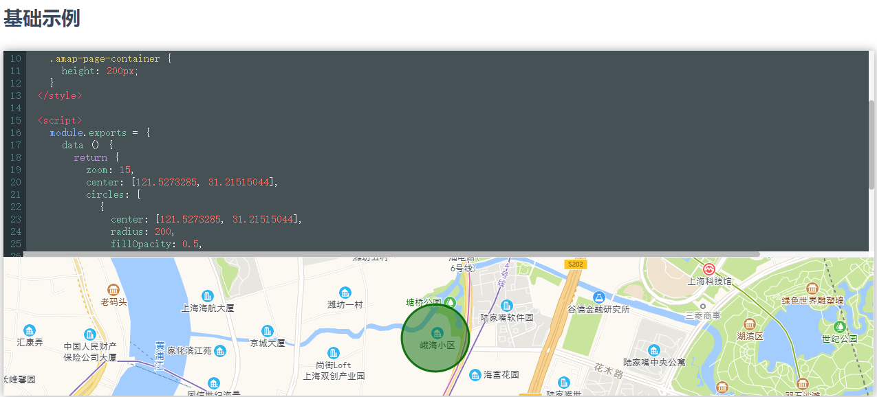The width and height of the screenshot is (877, 397).
Task: Click the building icon near 家化滨江苑
Action: 220,350
